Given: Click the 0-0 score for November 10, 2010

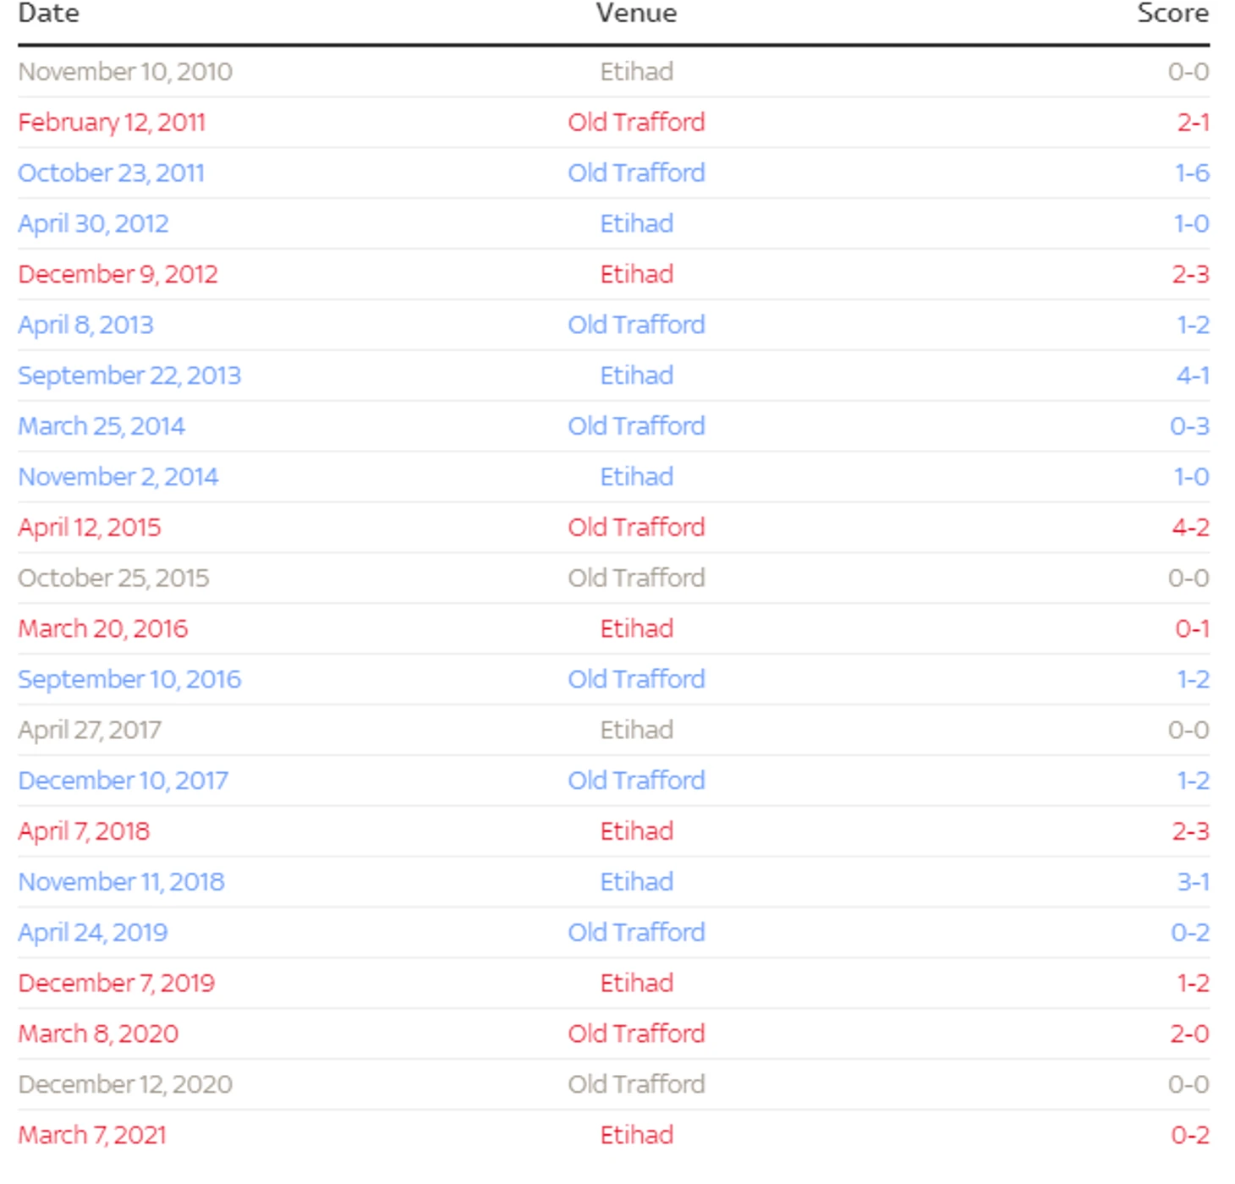Looking at the screenshot, I should coord(1188,72).
